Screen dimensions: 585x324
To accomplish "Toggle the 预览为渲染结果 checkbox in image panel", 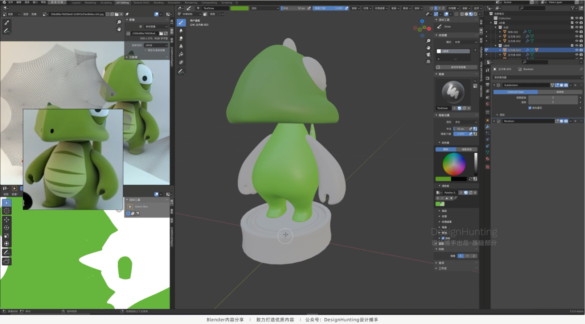I will (146, 50).
